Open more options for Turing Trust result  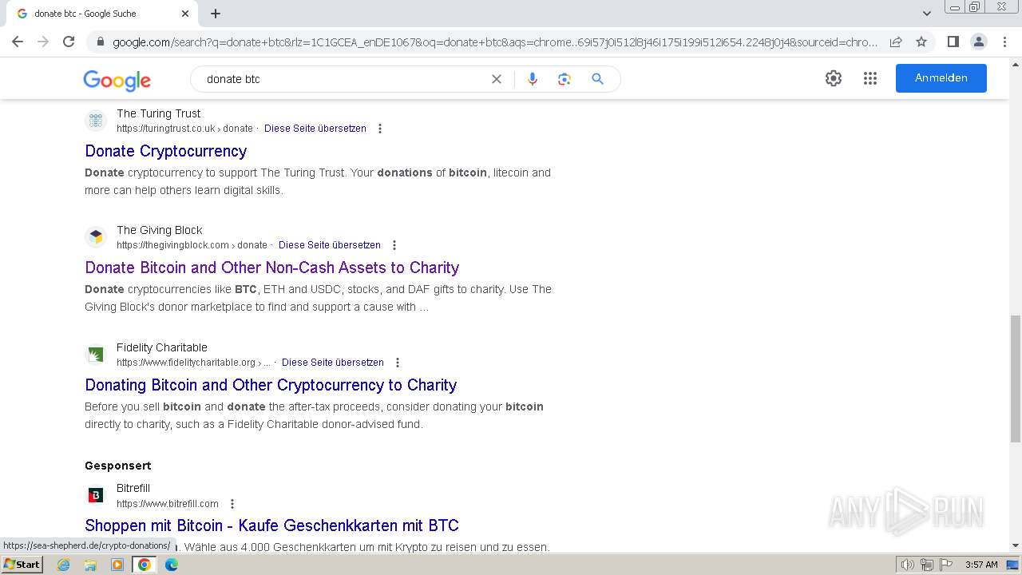tap(380, 129)
